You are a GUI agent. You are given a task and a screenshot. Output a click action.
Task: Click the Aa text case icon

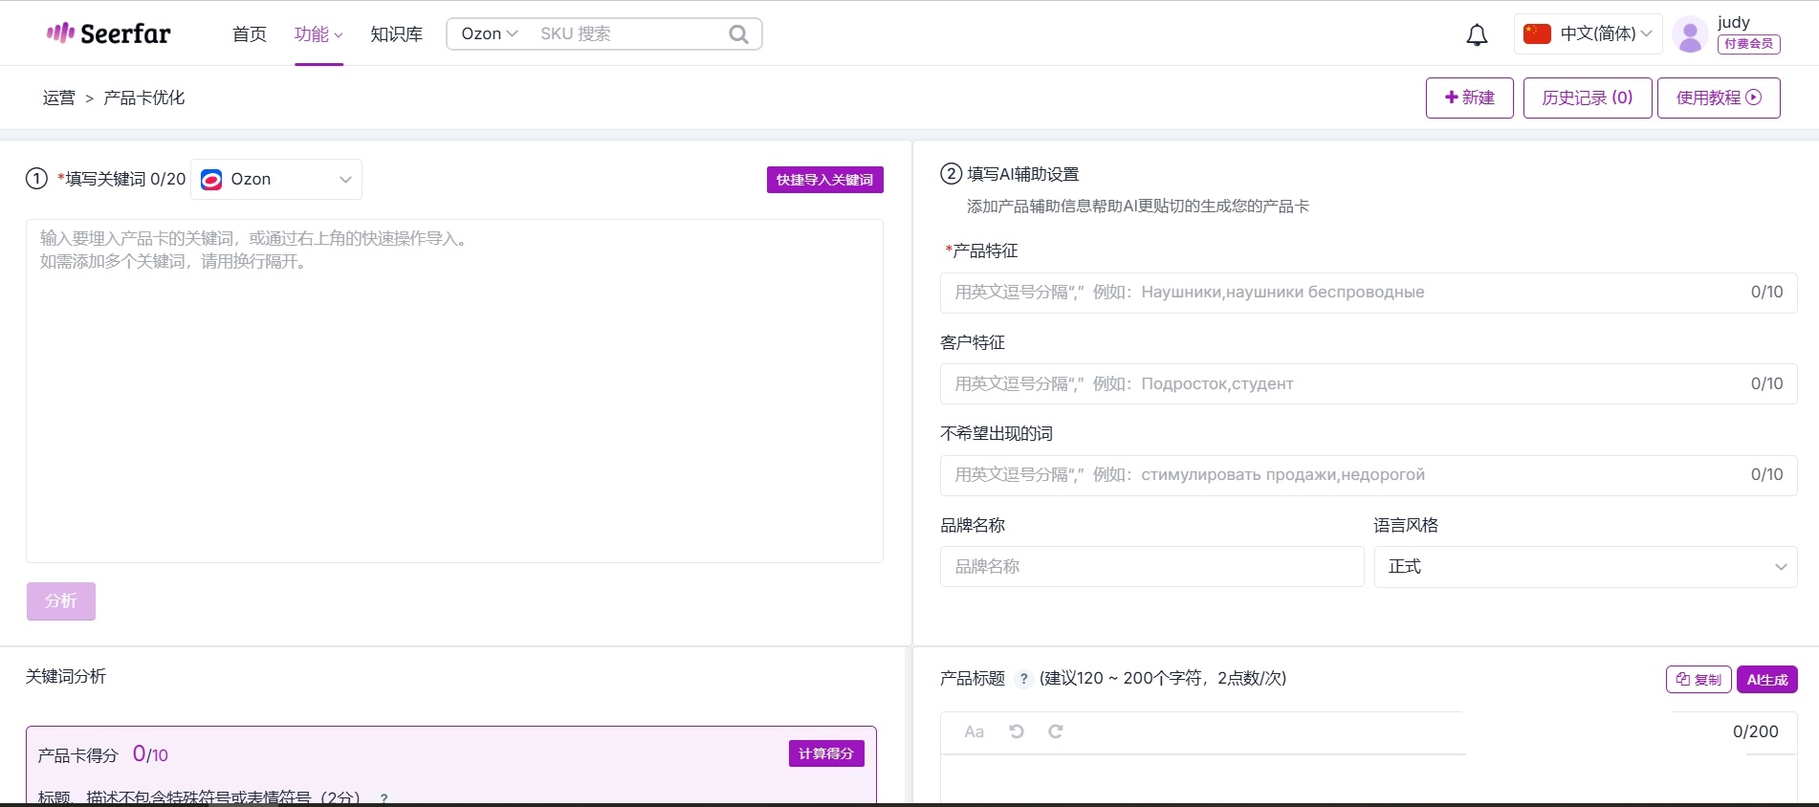[974, 731]
